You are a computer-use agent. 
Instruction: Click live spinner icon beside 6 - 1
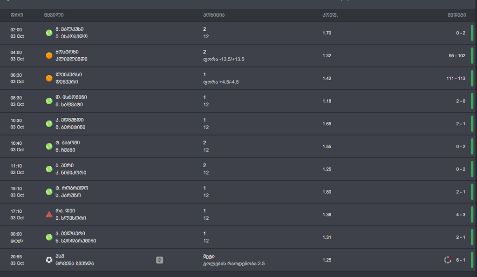[x=448, y=260]
